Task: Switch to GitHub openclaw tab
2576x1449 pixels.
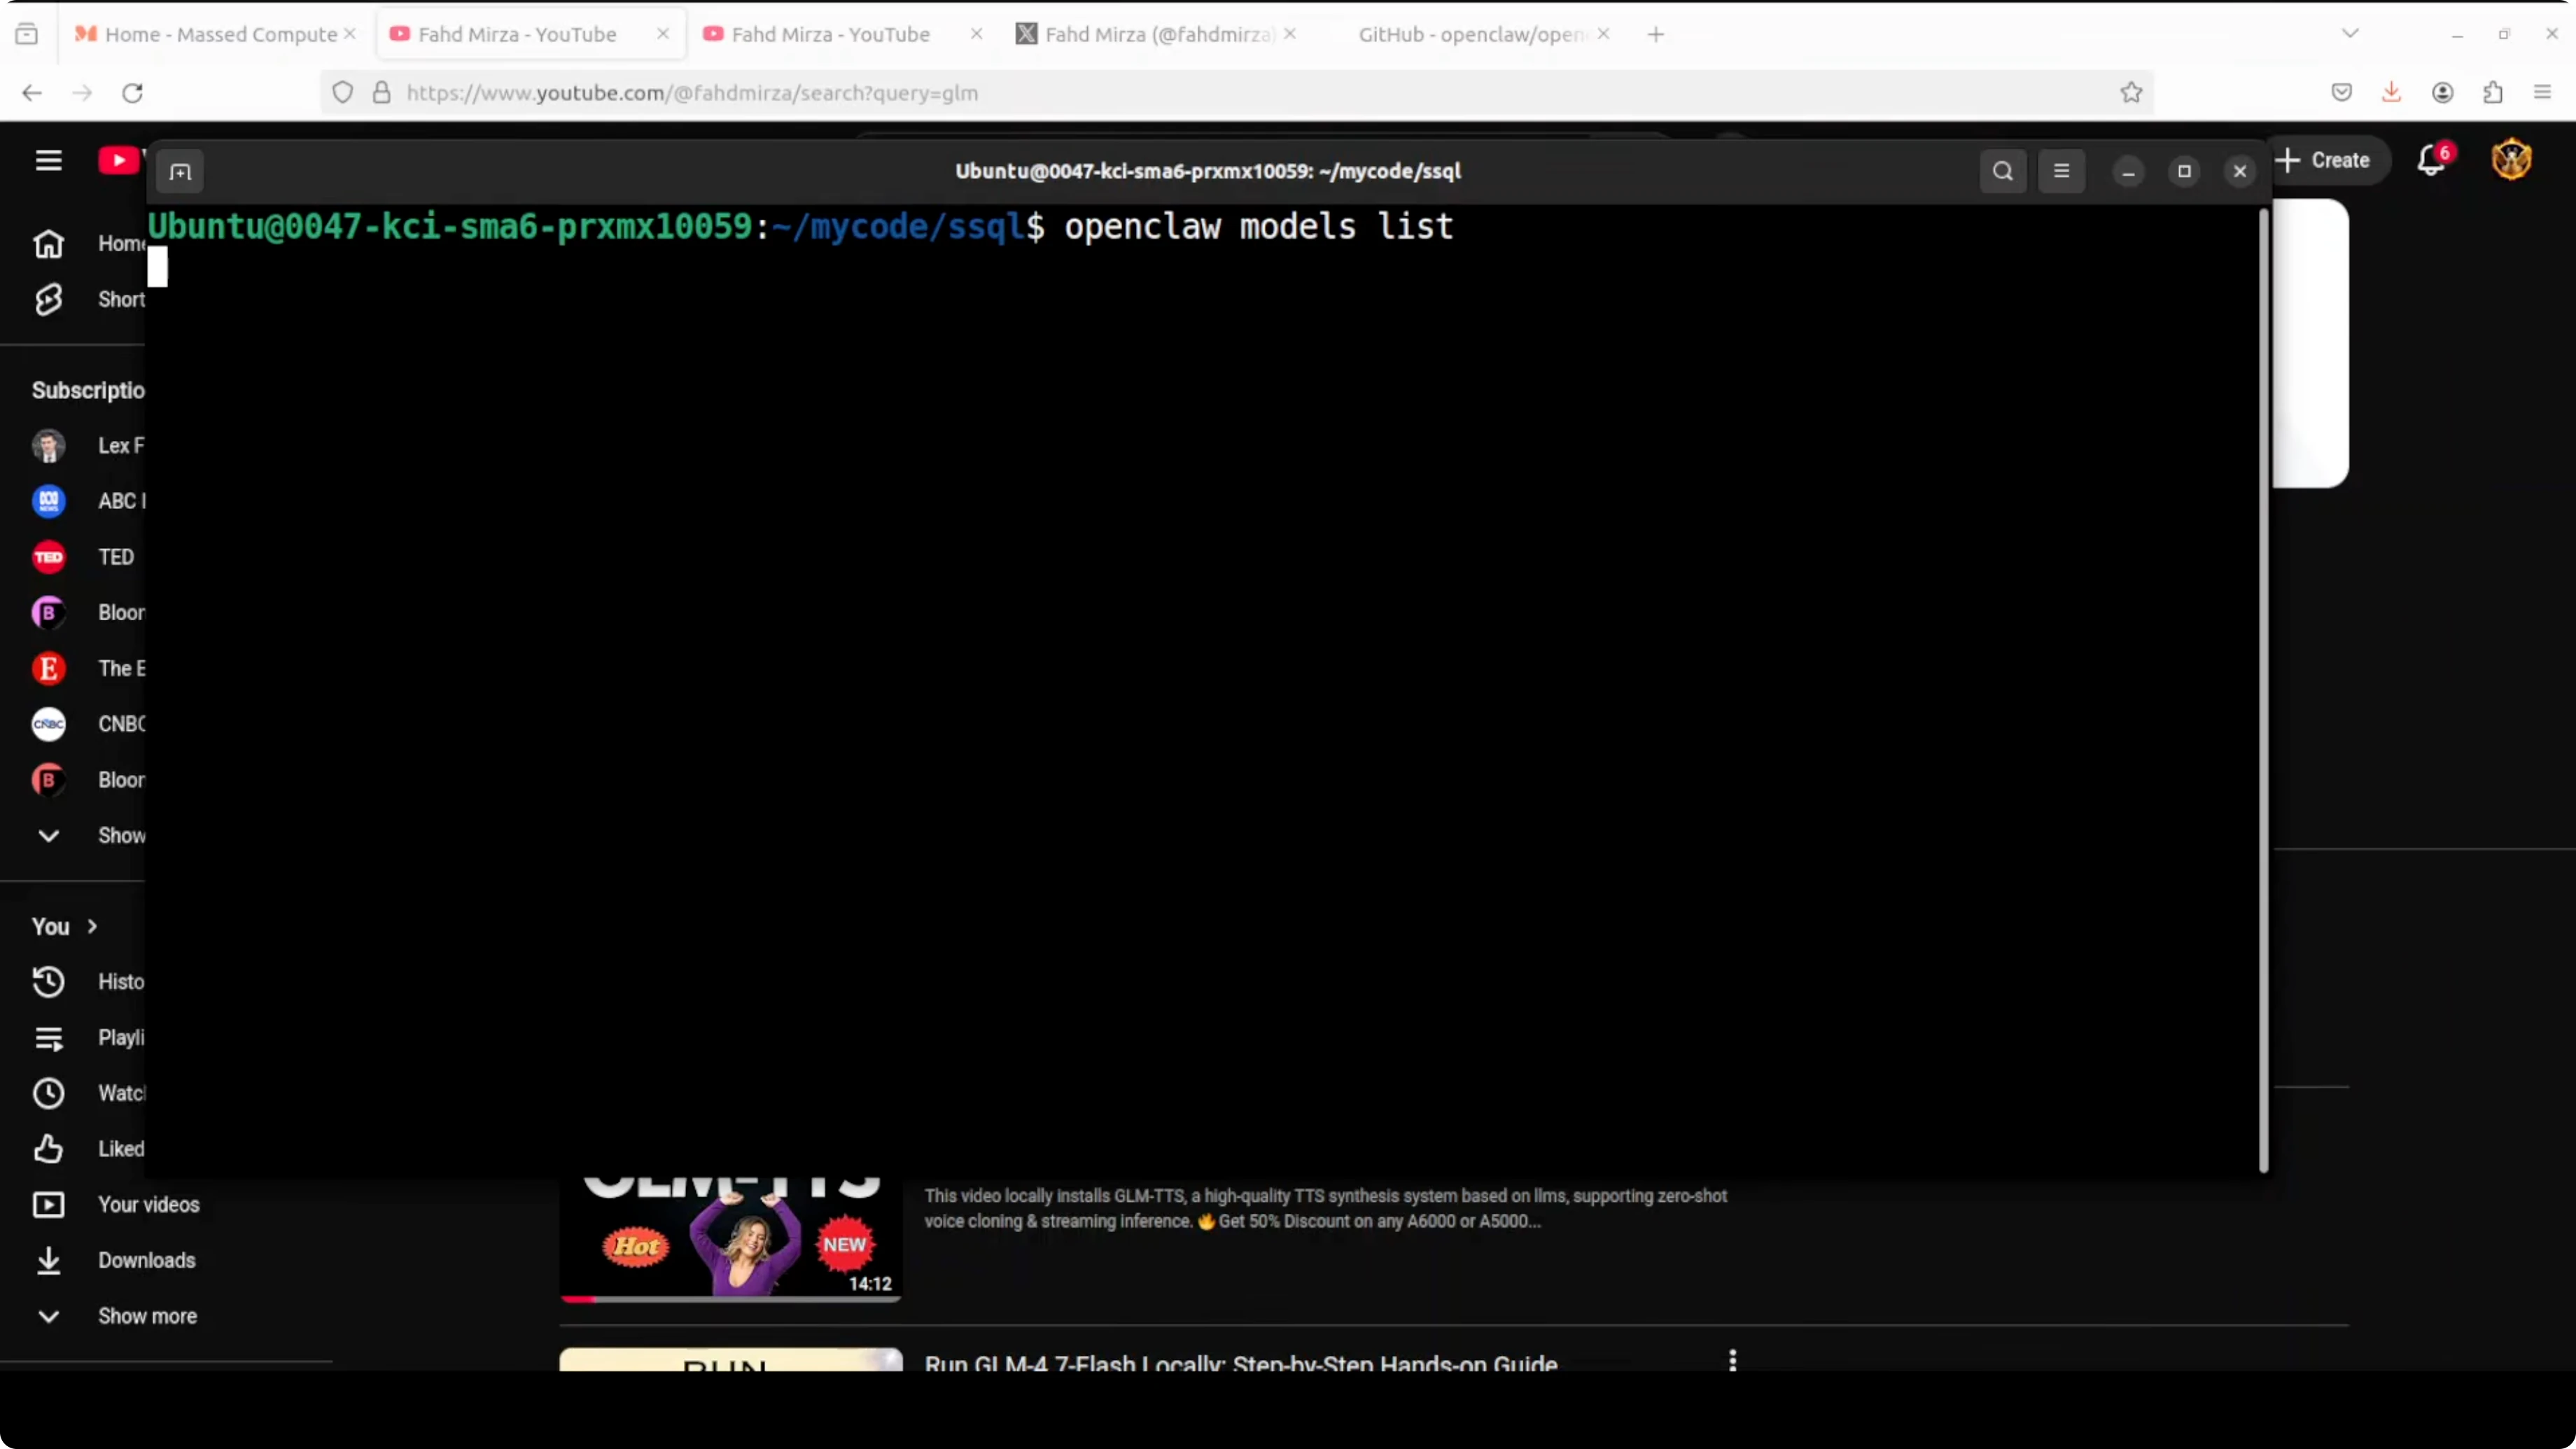Action: pos(1469,34)
